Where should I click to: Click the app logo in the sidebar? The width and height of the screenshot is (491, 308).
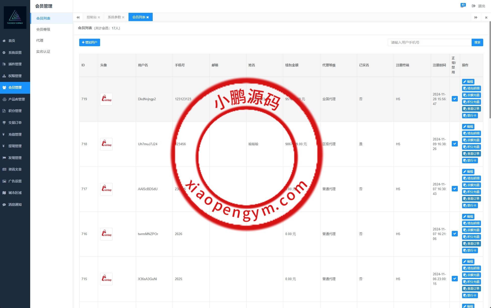point(15,18)
